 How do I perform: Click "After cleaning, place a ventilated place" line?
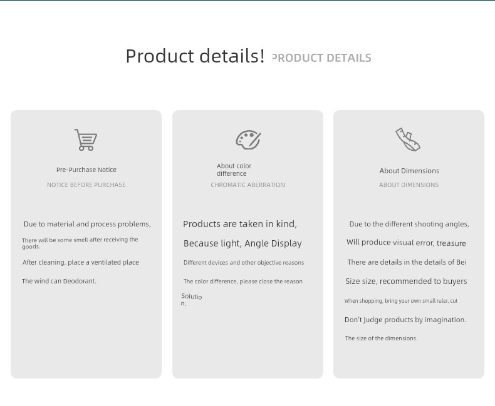[x=81, y=263]
